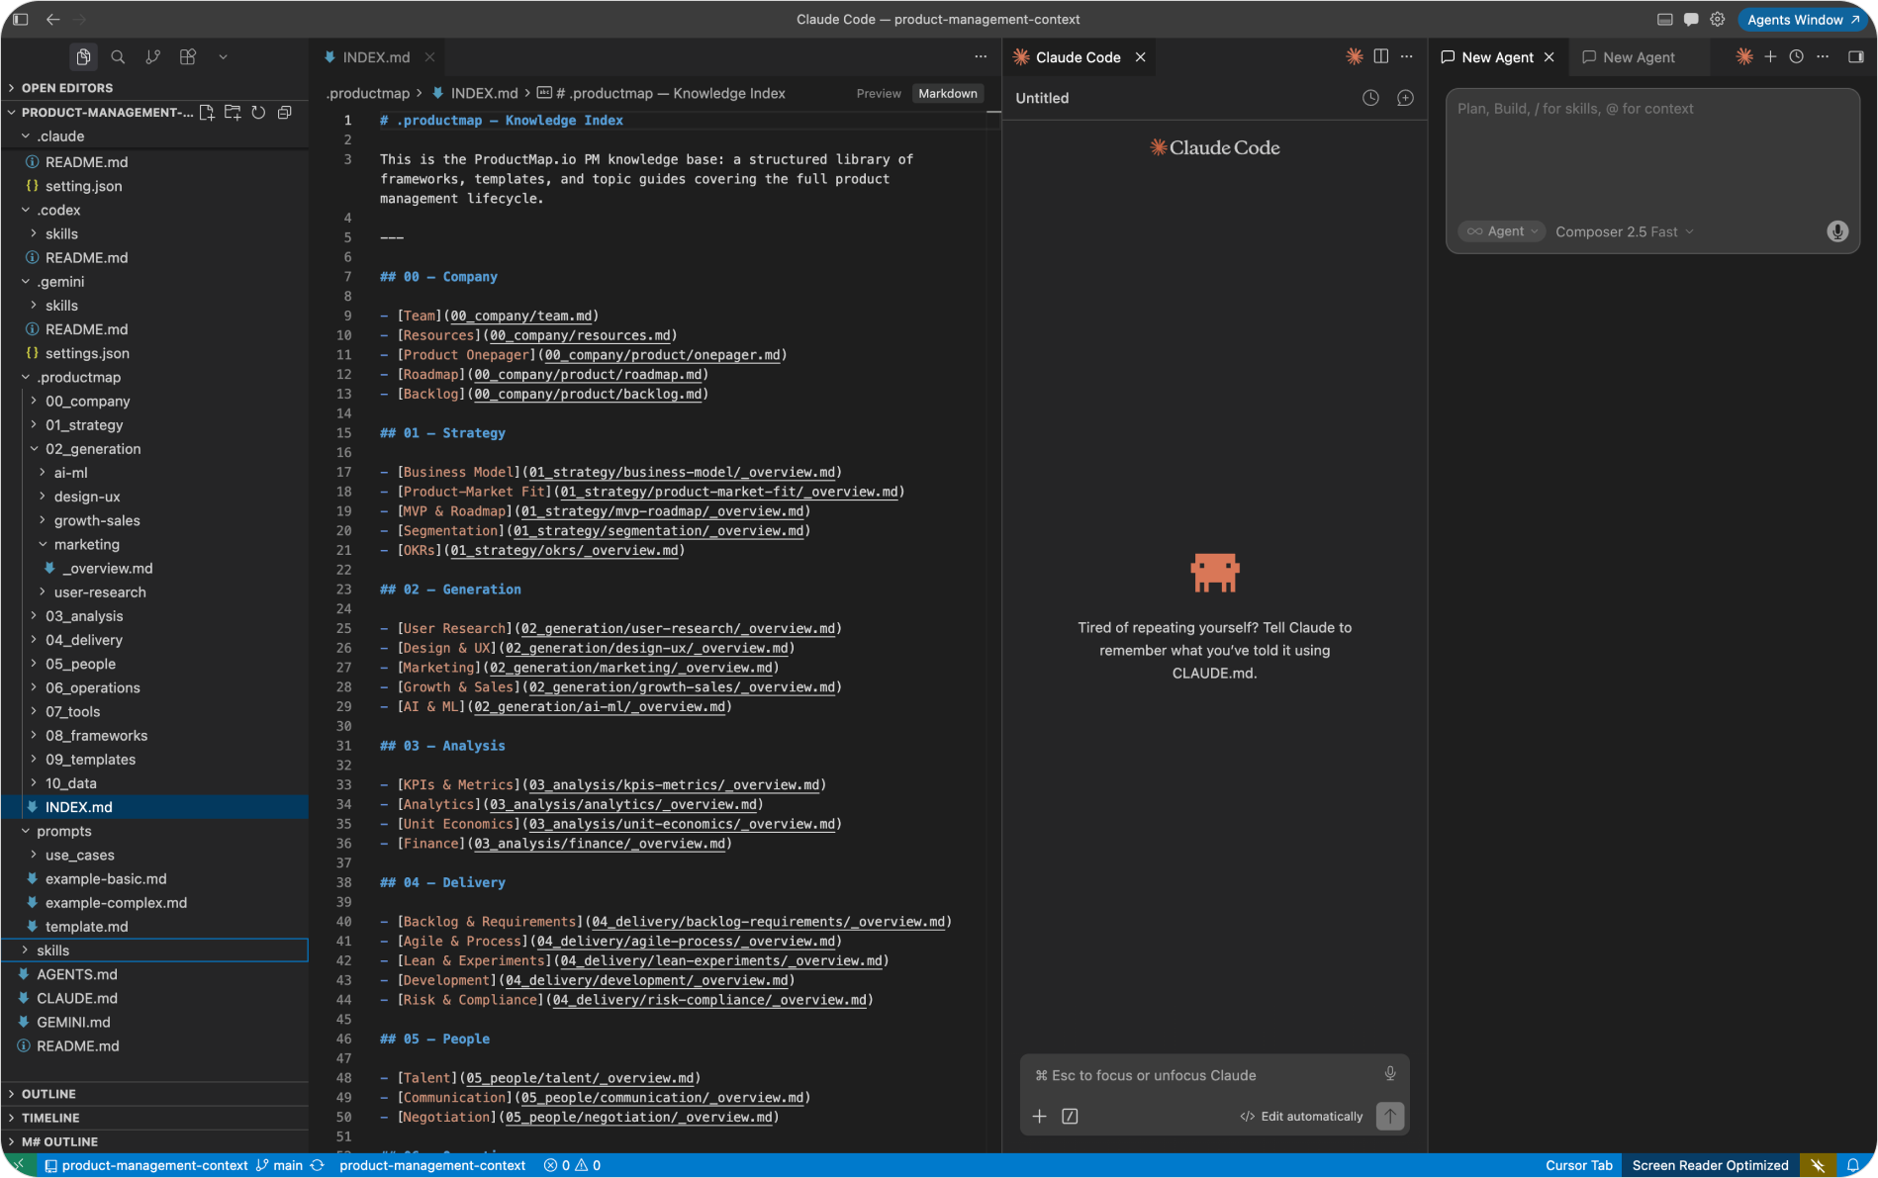Focus the Claude Code message input
This screenshot has height=1178, width=1878.
coord(1204,1075)
